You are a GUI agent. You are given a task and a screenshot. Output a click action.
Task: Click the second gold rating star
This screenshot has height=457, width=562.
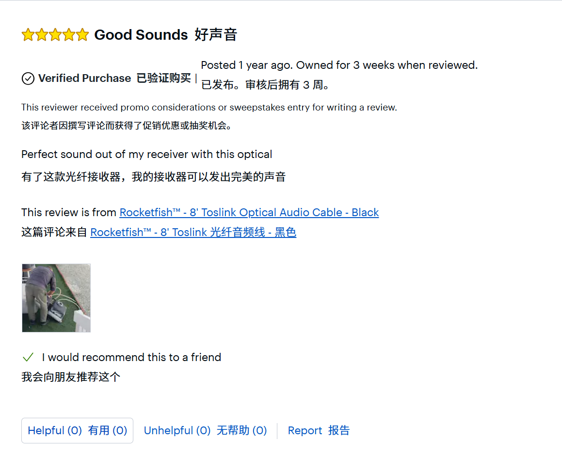pos(42,35)
